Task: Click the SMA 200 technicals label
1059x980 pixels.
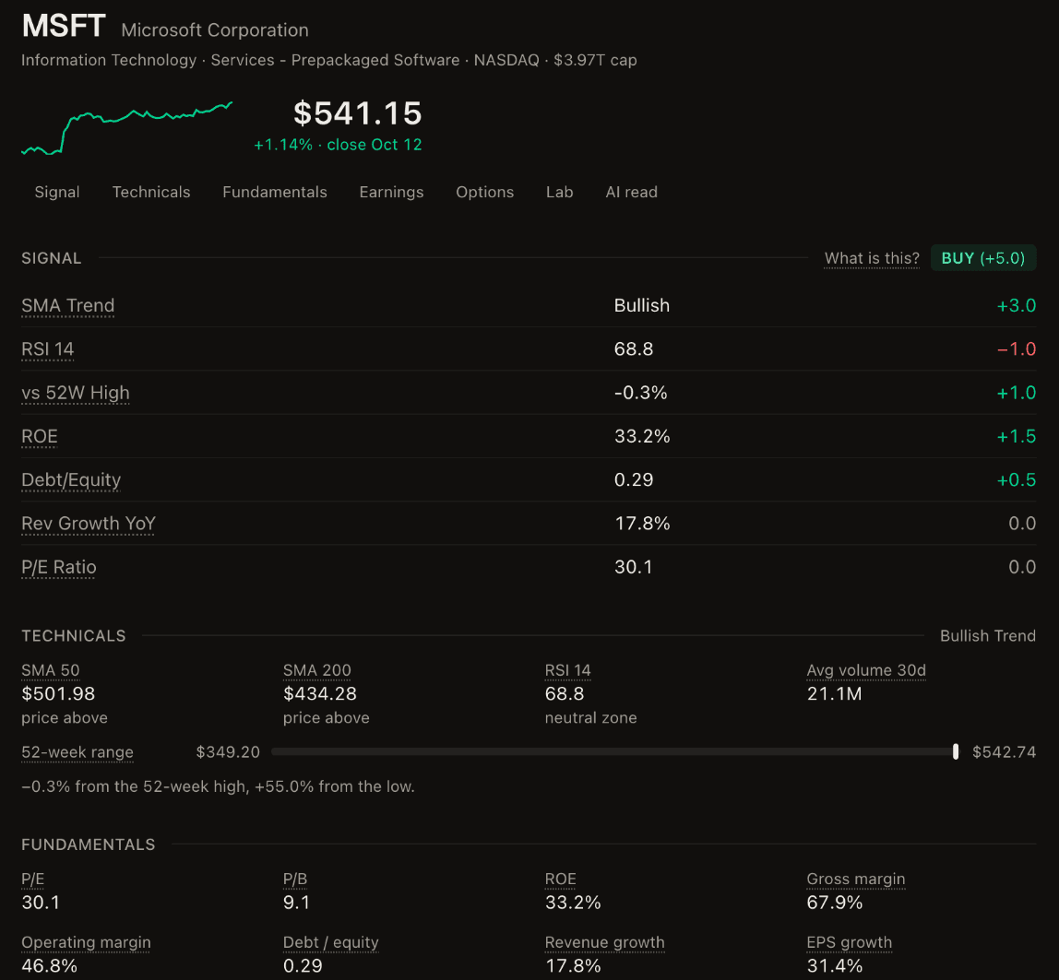Action: point(317,670)
